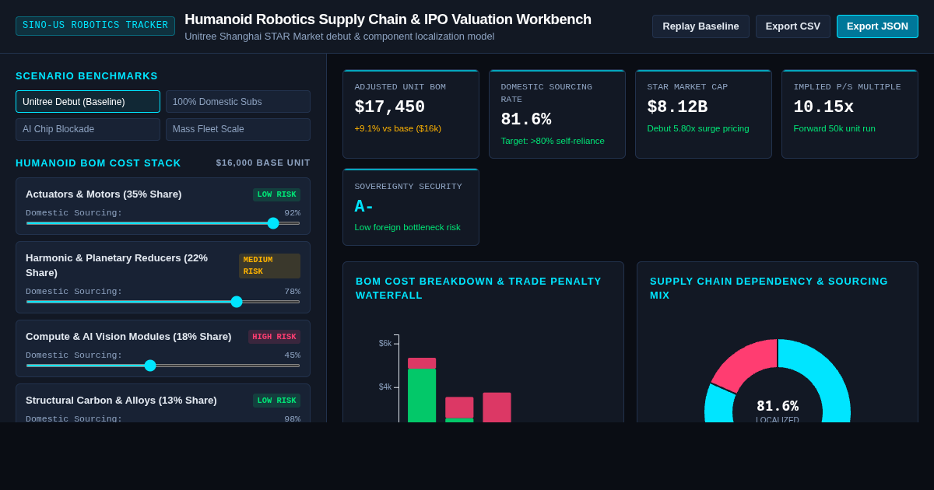Click the Harmonic & Planetary Reducers (22% Share) title

click(117, 265)
